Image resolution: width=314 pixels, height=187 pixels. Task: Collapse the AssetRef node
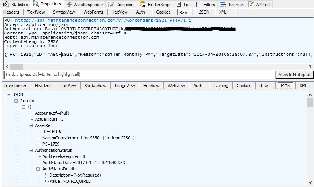(31, 125)
